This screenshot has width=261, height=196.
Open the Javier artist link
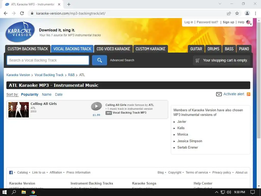pos(181,122)
